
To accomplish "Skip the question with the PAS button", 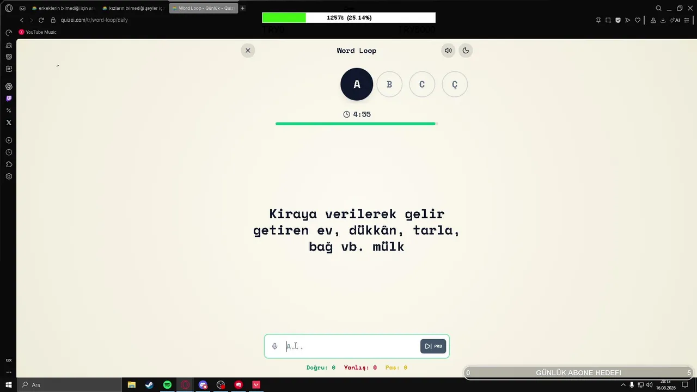I will [433, 346].
